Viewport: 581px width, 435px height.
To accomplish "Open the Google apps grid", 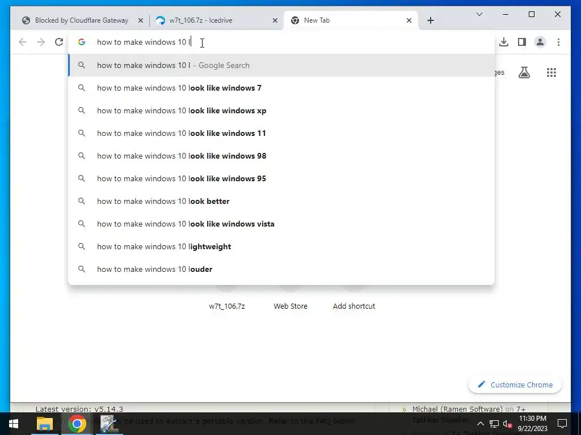I will [551, 72].
